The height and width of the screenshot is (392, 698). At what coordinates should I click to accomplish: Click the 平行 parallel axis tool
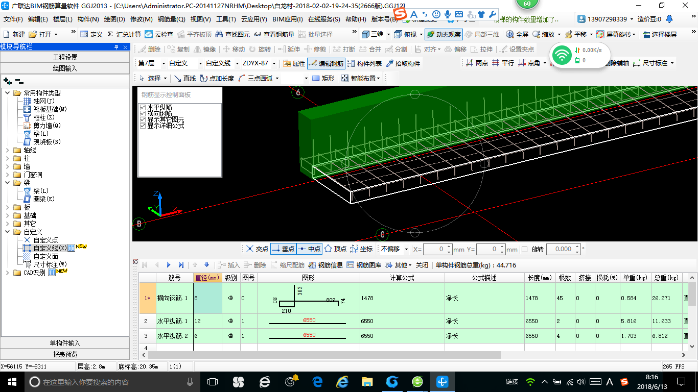click(503, 63)
